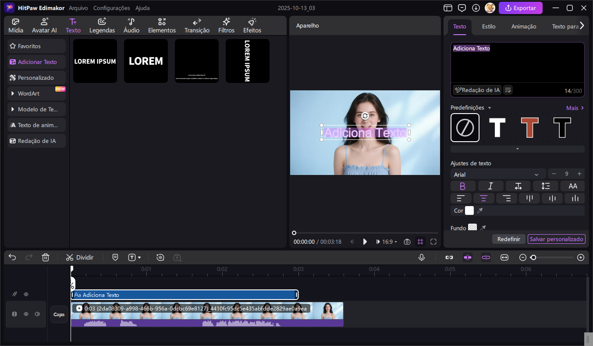593x346 pixels.
Task: Expand the WordArt category
Action: point(36,93)
